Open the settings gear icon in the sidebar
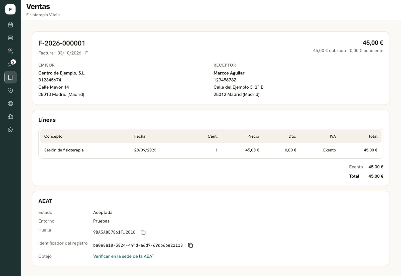The width and height of the screenshot is (401, 276). coord(10,130)
